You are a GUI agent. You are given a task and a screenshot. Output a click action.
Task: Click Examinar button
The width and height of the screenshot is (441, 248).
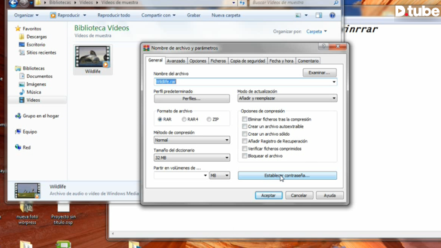320,72
